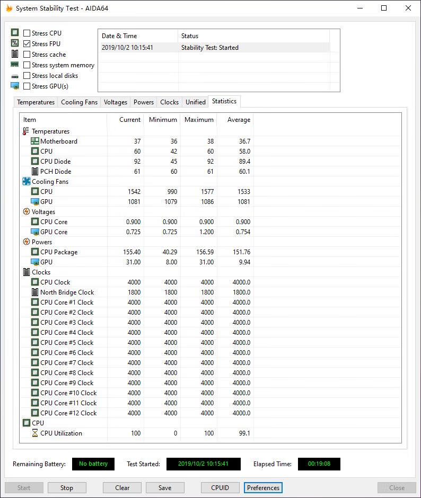Open Preferences
This screenshot has height=498, width=421.
(x=263, y=487)
